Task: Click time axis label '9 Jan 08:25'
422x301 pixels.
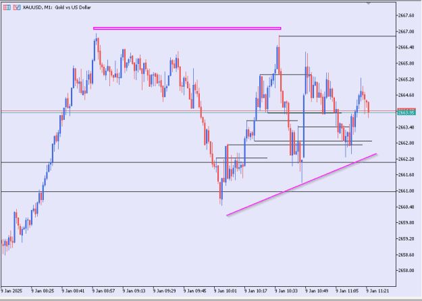Action: pyautogui.click(x=43, y=291)
